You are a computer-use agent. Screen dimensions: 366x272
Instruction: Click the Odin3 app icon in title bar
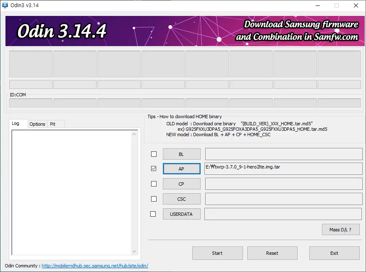pyautogui.click(x=5, y=5)
